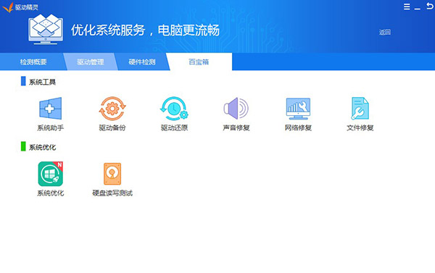Switch to the 检测概要 tab
This screenshot has width=435, height=273.
tap(33, 62)
